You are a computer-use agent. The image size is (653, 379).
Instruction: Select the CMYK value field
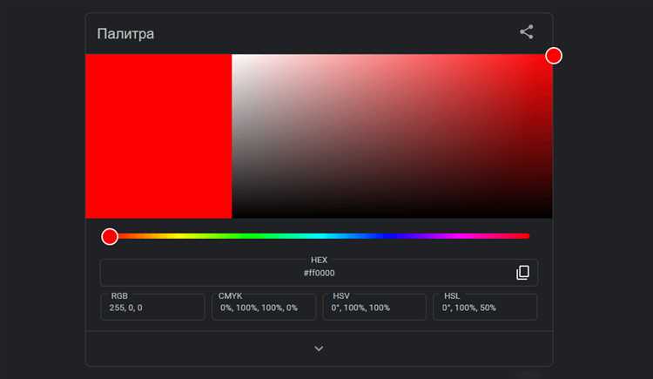[264, 307]
